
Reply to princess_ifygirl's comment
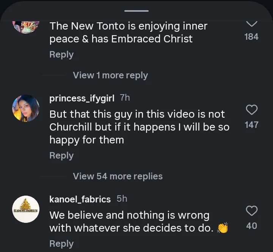(61, 156)
